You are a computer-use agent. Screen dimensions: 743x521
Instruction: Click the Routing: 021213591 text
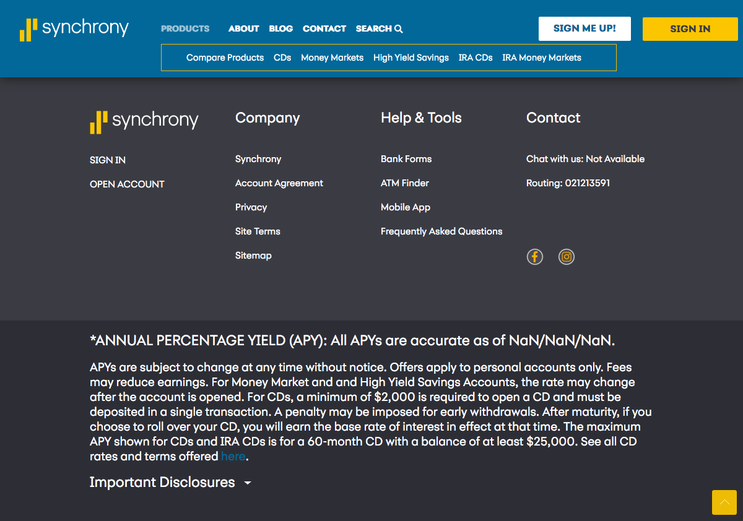coord(568,183)
